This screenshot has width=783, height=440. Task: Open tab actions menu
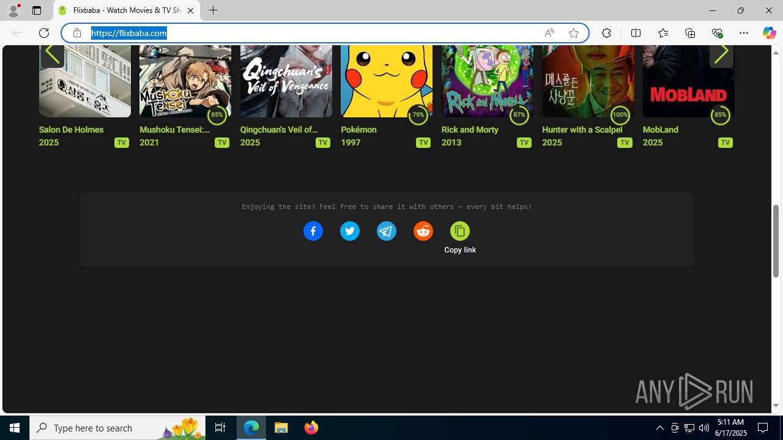(37, 10)
